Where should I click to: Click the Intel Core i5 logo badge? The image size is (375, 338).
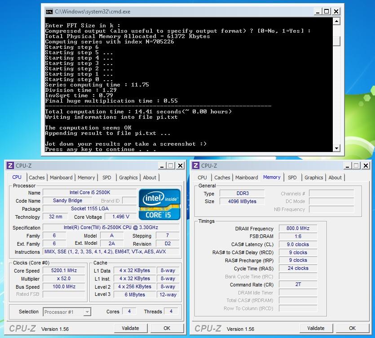[159, 204]
